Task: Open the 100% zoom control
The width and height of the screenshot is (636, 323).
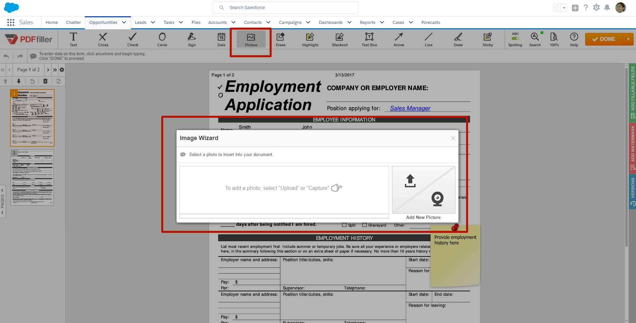Action: (554, 39)
